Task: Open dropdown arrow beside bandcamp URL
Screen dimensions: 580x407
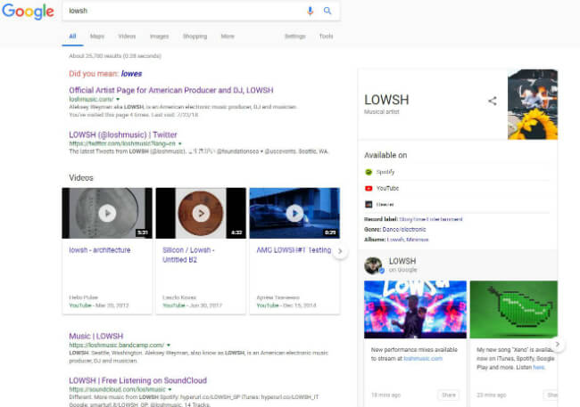Action: (x=169, y=346)
